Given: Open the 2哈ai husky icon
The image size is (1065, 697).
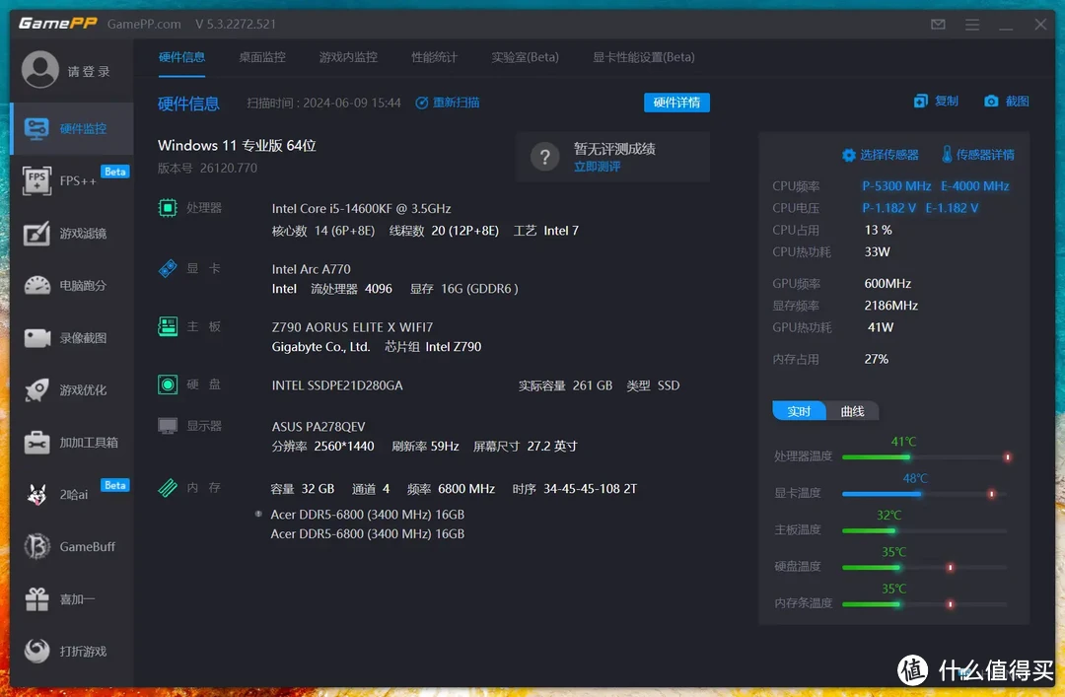Looking at the screenshot, I should click(x=36, y=495).
